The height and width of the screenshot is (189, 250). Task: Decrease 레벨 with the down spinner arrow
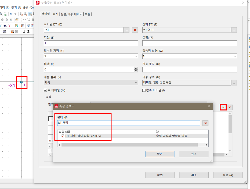[x=136, y=71]
